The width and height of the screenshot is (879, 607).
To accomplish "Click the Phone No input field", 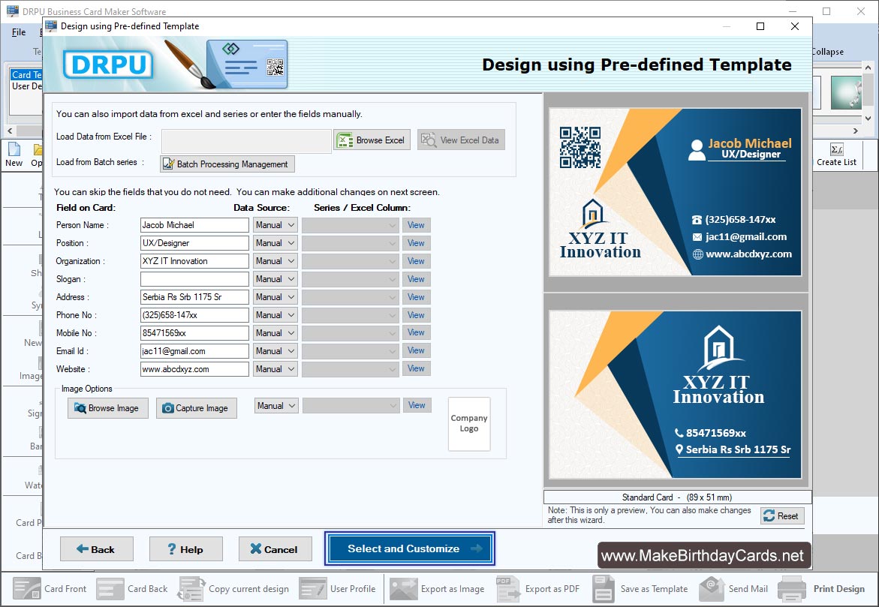I will tap(194, 315).
